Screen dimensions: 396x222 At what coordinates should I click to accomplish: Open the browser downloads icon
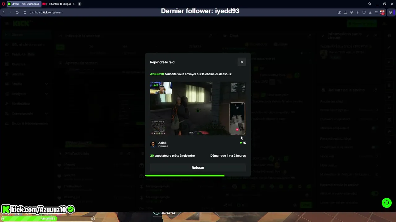370,12
